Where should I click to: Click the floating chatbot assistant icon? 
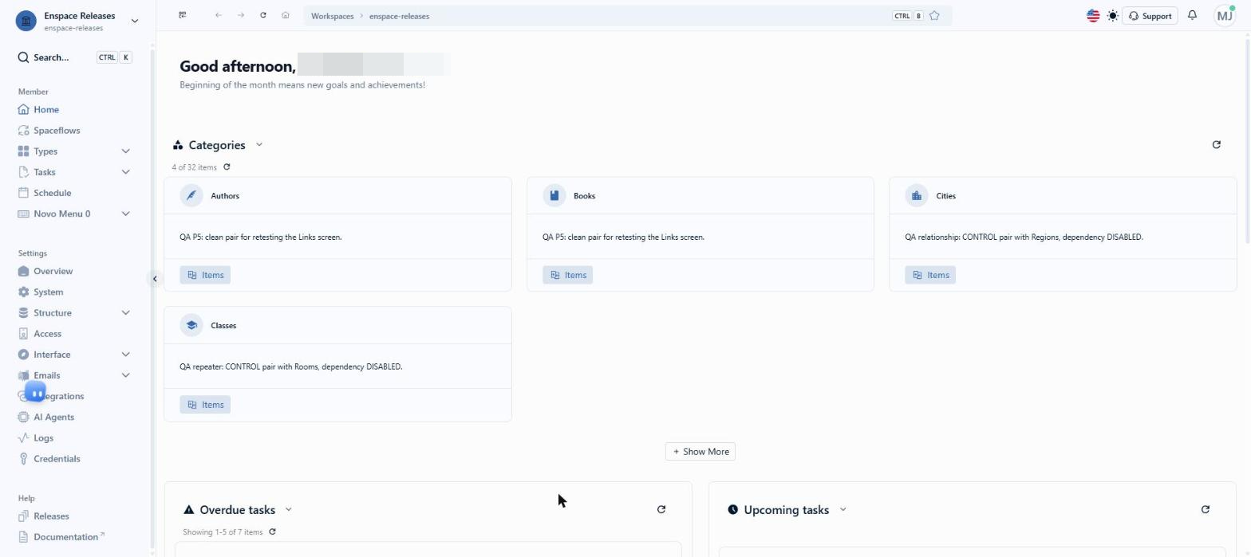point(36,393)
